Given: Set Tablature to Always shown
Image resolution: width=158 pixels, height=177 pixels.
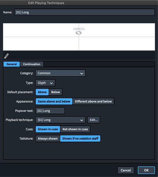Looking at the screenshot, I should tap(48, 138).
